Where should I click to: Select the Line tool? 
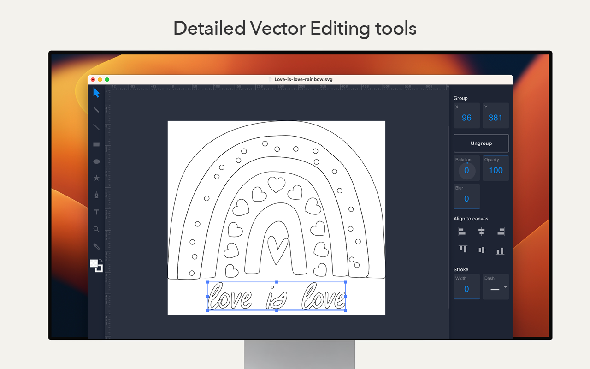pos(96,127)
